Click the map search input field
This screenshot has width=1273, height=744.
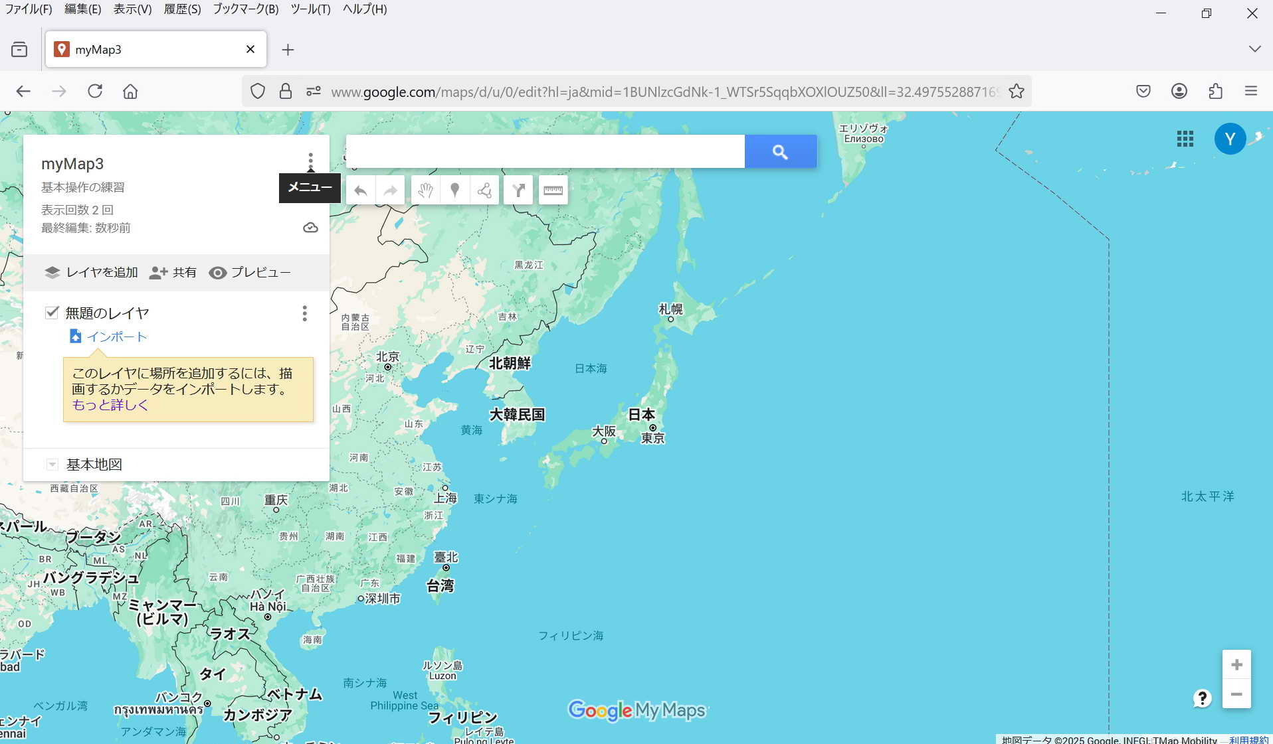(545, 152)
